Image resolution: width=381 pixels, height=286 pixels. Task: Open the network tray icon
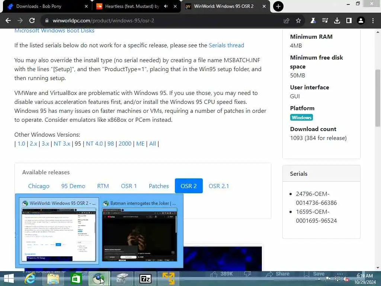[x=337, y=279]
